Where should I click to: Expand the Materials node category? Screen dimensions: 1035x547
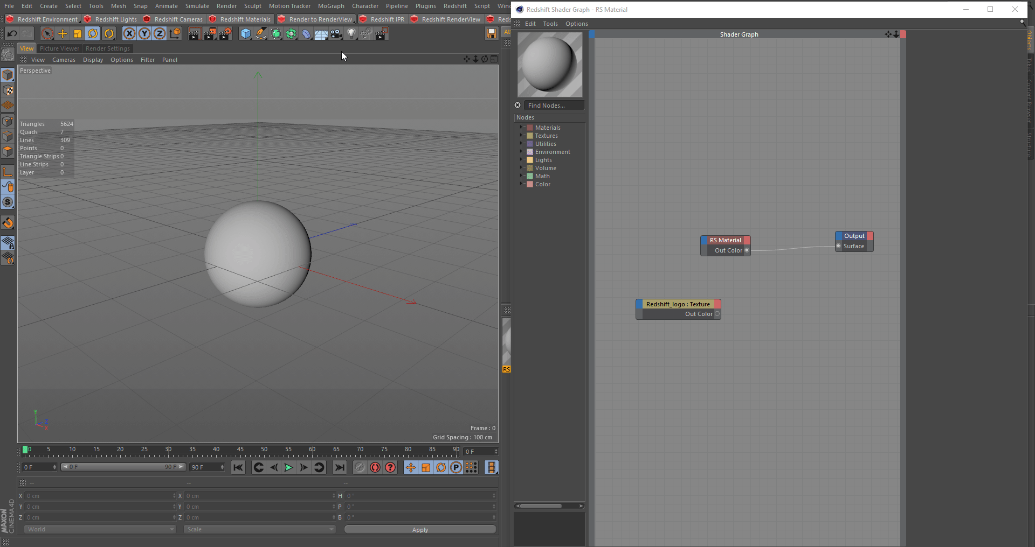(522, 128)
